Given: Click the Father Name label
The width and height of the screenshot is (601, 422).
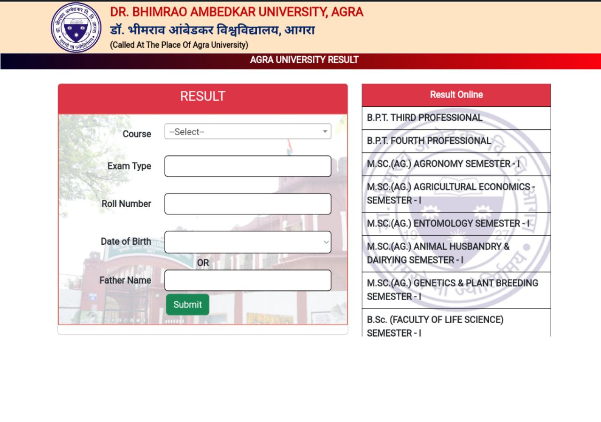Looking at the screenshot, I should pos(125,280).
